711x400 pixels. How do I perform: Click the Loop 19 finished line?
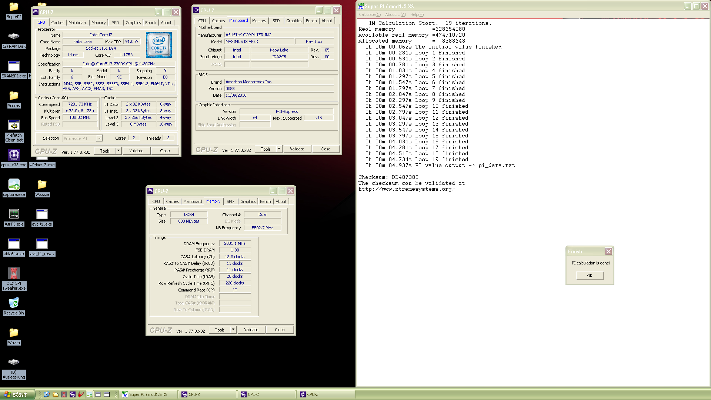pos(417,160)
